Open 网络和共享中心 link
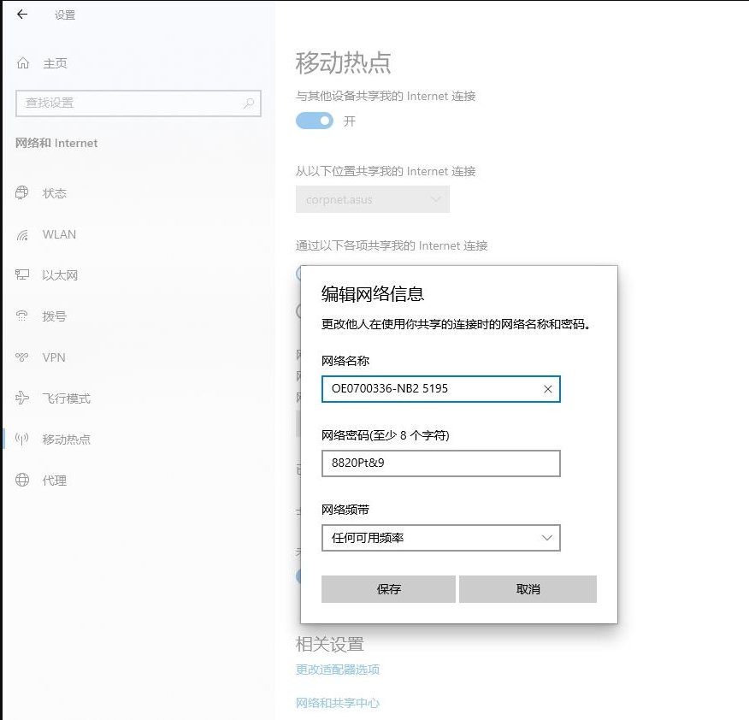The width and height of the screenshot is (749, 720). click(x=337, y=703)
